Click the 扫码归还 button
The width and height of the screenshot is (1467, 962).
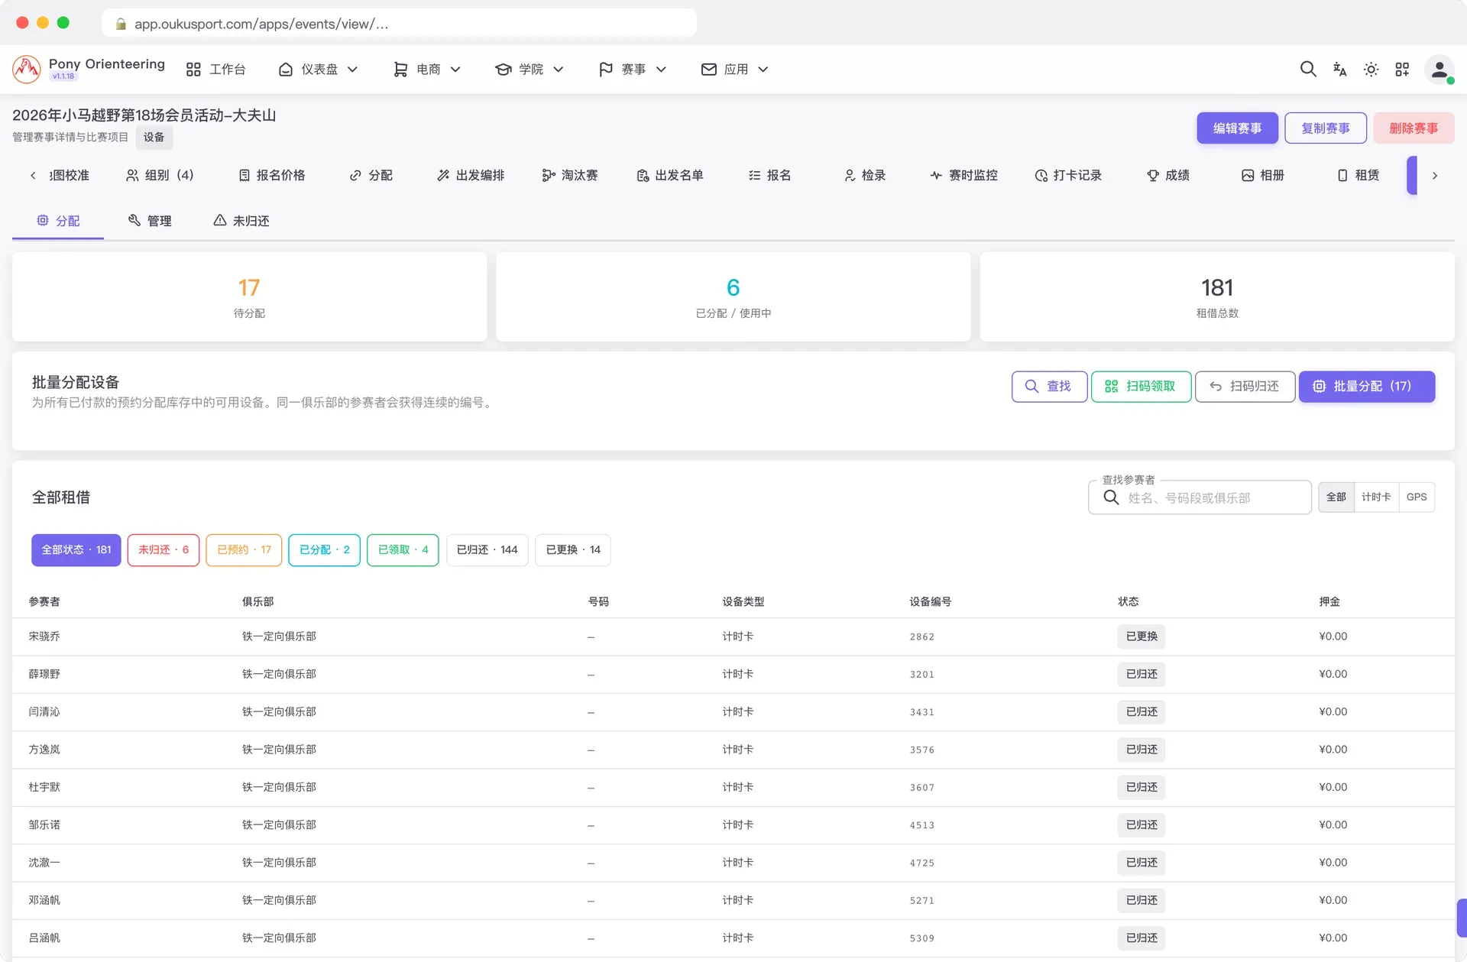(x=1245, y=387)
